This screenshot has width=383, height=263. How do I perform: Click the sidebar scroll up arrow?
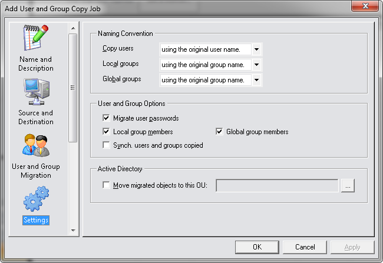click(x=73, y=28)
